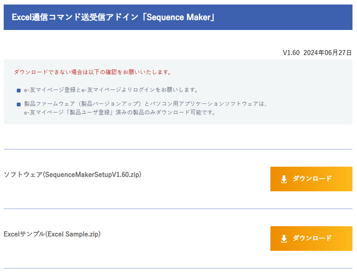Click the Excel通信コマンド送受信アドイン header text

click(75, 17)
